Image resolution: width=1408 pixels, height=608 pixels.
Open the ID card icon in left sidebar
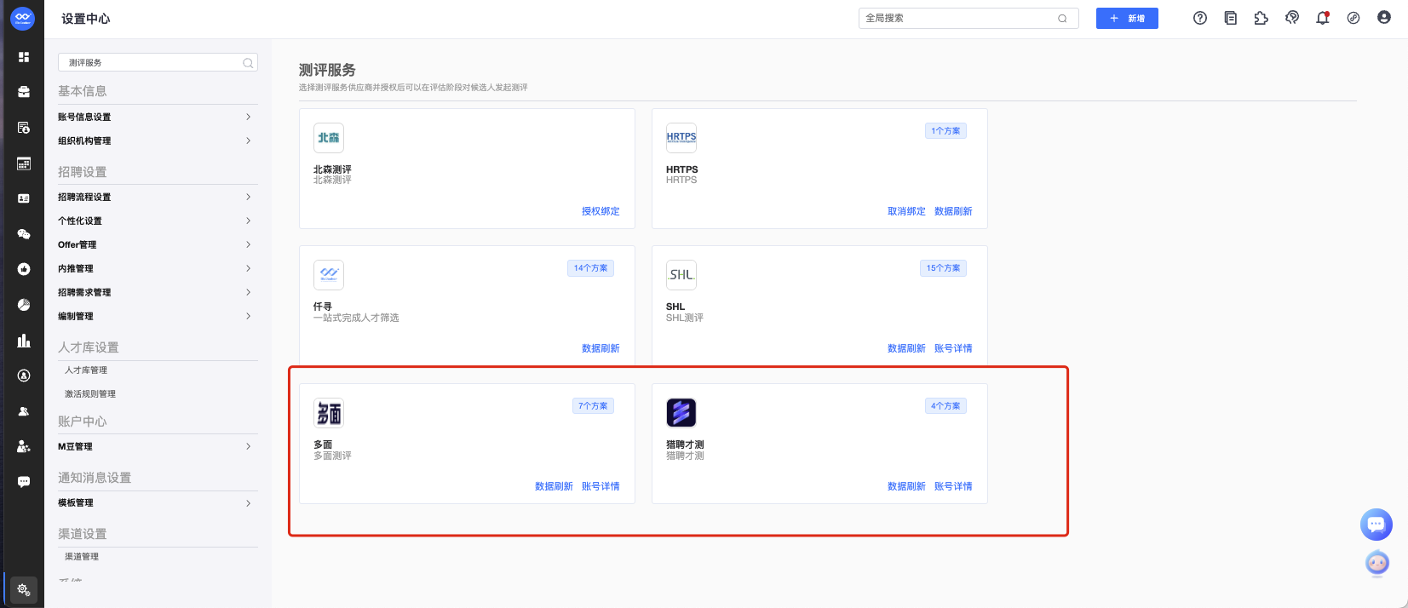tap(24, 198)
